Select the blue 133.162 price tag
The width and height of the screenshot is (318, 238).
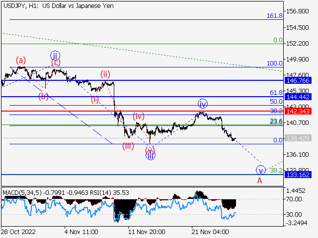[298, 175]
